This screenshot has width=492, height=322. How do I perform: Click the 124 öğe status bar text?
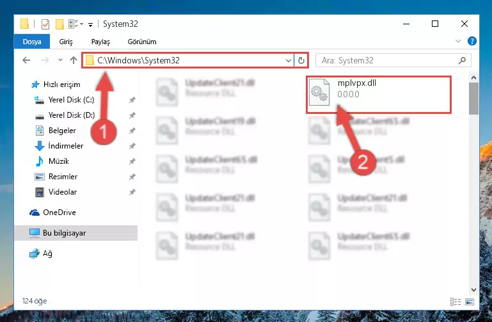pyautogui.click(x=35, y=301)
